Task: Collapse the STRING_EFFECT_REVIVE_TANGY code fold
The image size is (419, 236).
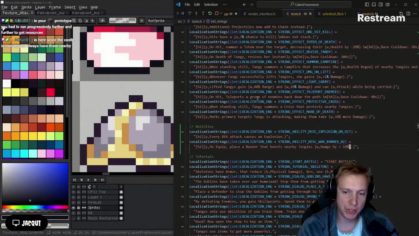Action: [x=182, y=52]
